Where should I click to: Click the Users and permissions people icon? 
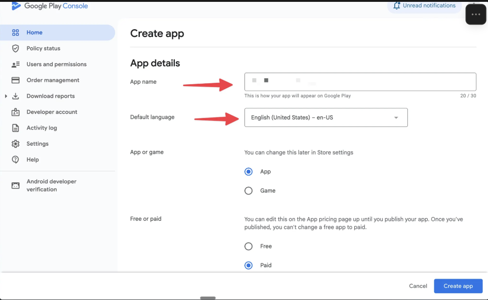[15, 64]
